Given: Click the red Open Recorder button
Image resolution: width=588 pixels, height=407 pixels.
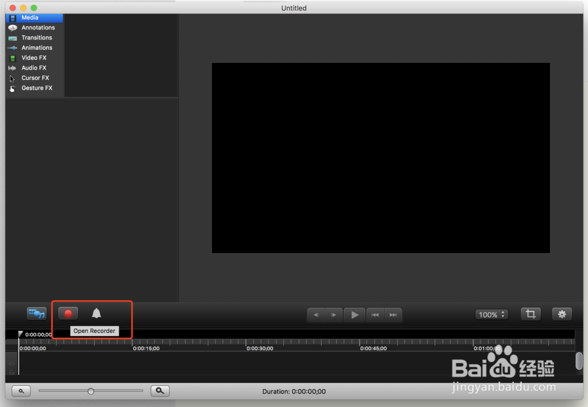Looking at the screenshot, I should (68, 313).
